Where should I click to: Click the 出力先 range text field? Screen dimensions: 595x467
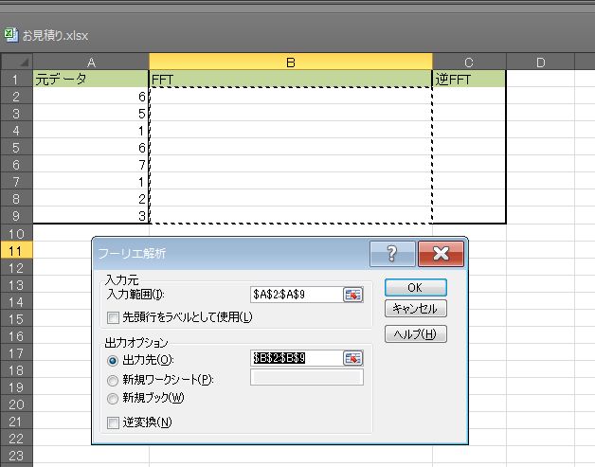pos(296,358)
